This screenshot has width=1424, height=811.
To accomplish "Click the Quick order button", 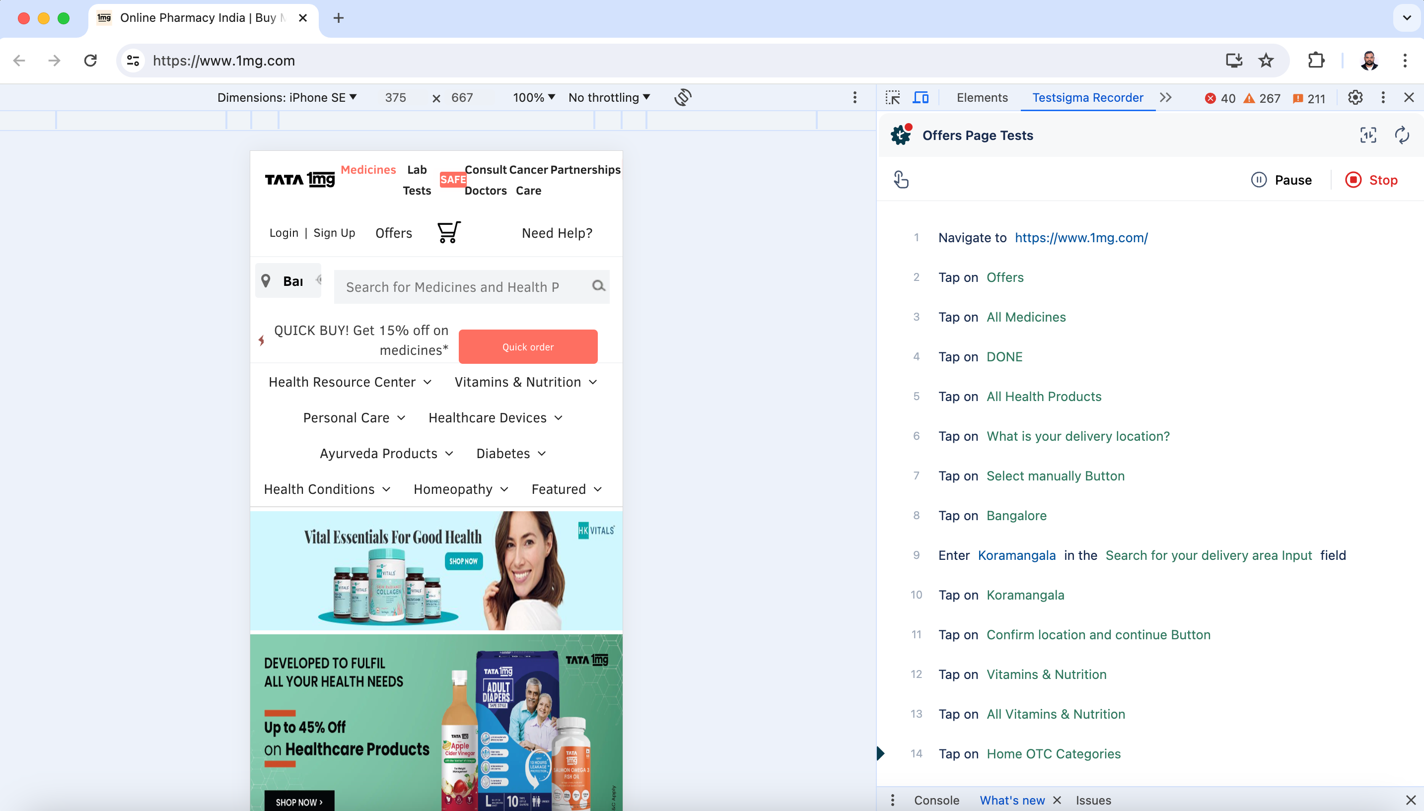I will 528,347.
